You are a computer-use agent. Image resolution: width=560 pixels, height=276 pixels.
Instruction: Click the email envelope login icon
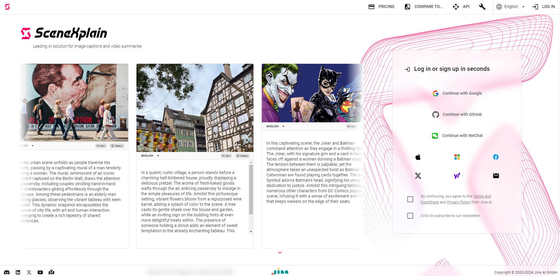pos(496,176)
